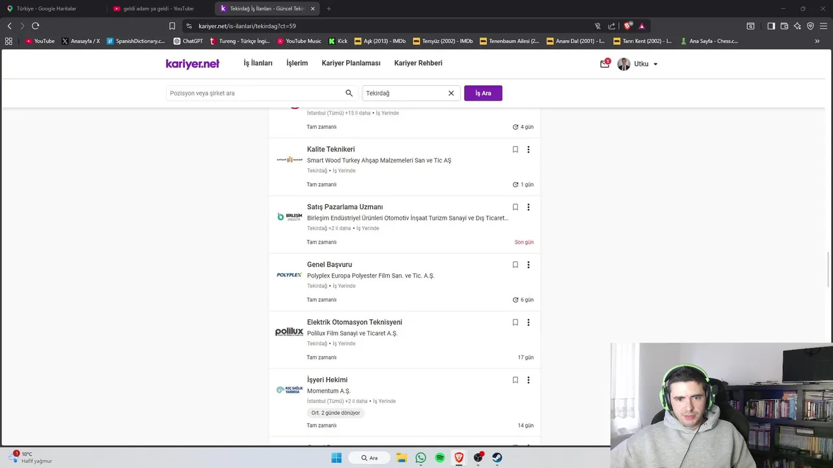Open the İş İlanları menu
The image size is (833, 468).
[258, 63]
